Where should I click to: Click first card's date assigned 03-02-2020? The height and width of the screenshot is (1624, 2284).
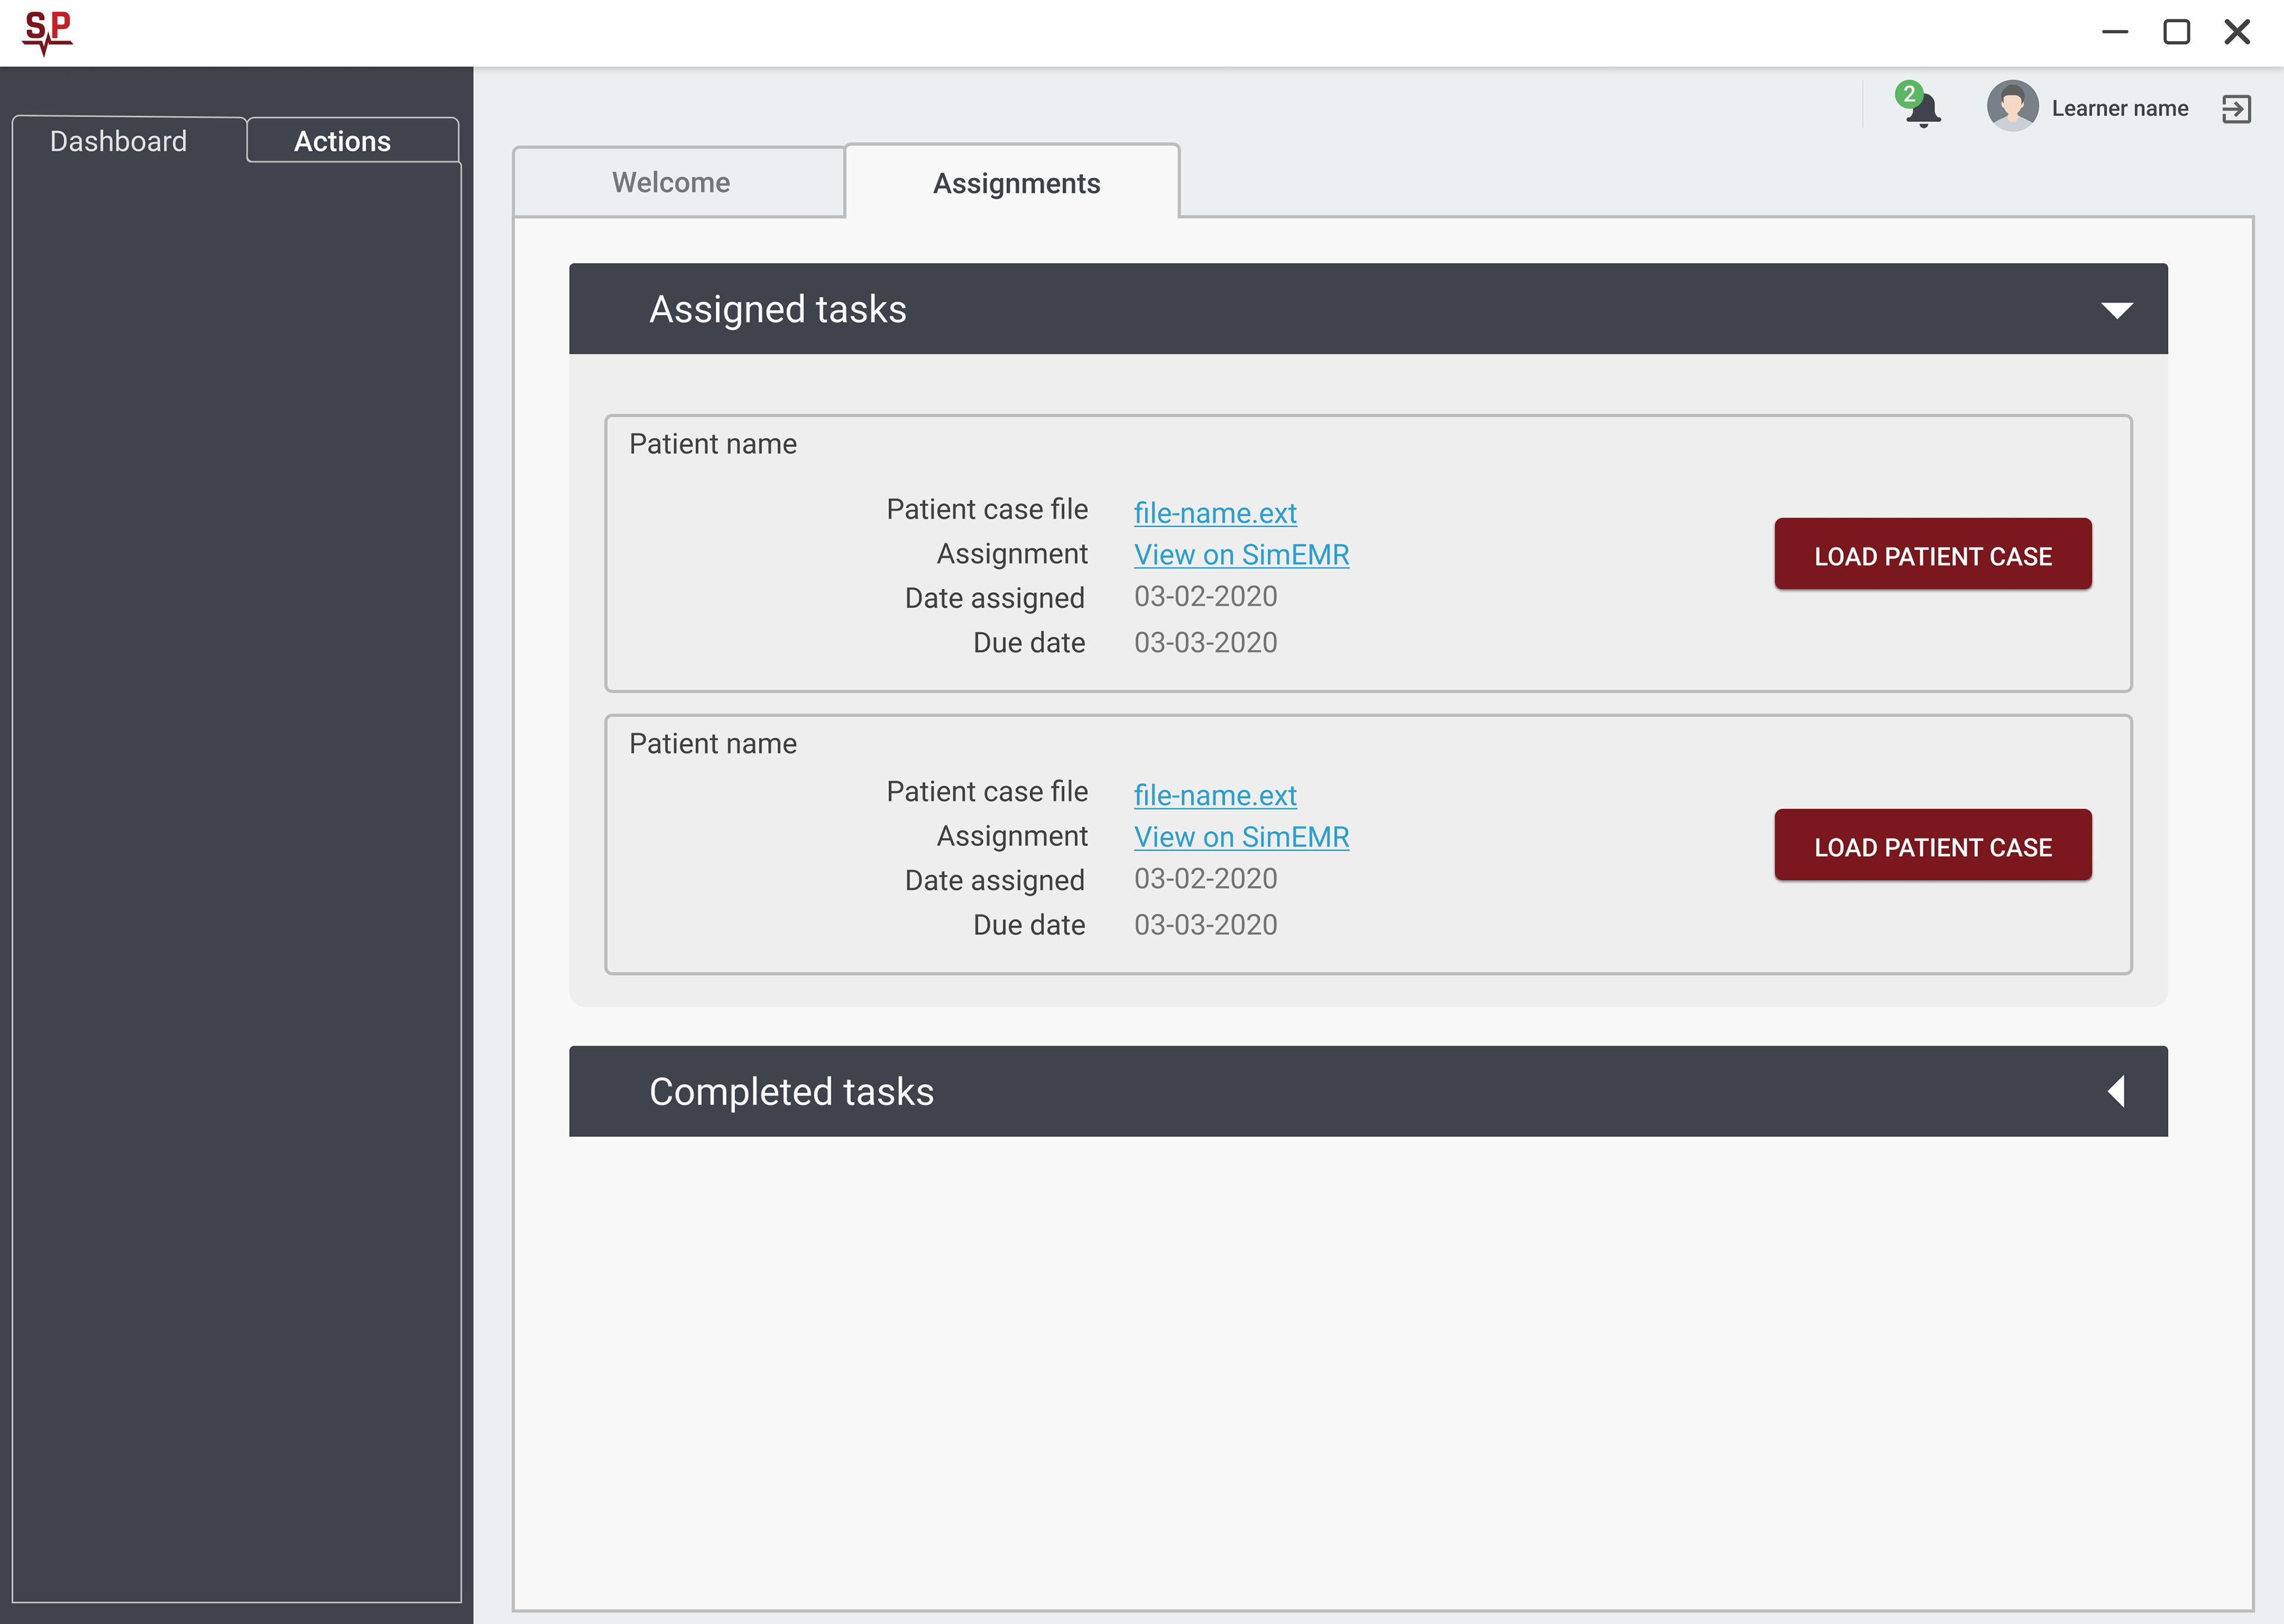(x=1205, y=597)
